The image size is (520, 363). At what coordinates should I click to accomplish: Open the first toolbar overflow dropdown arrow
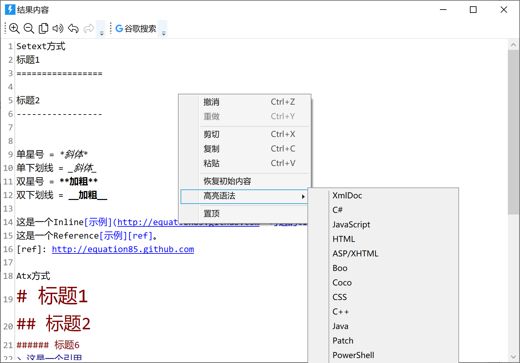[101, 29]
